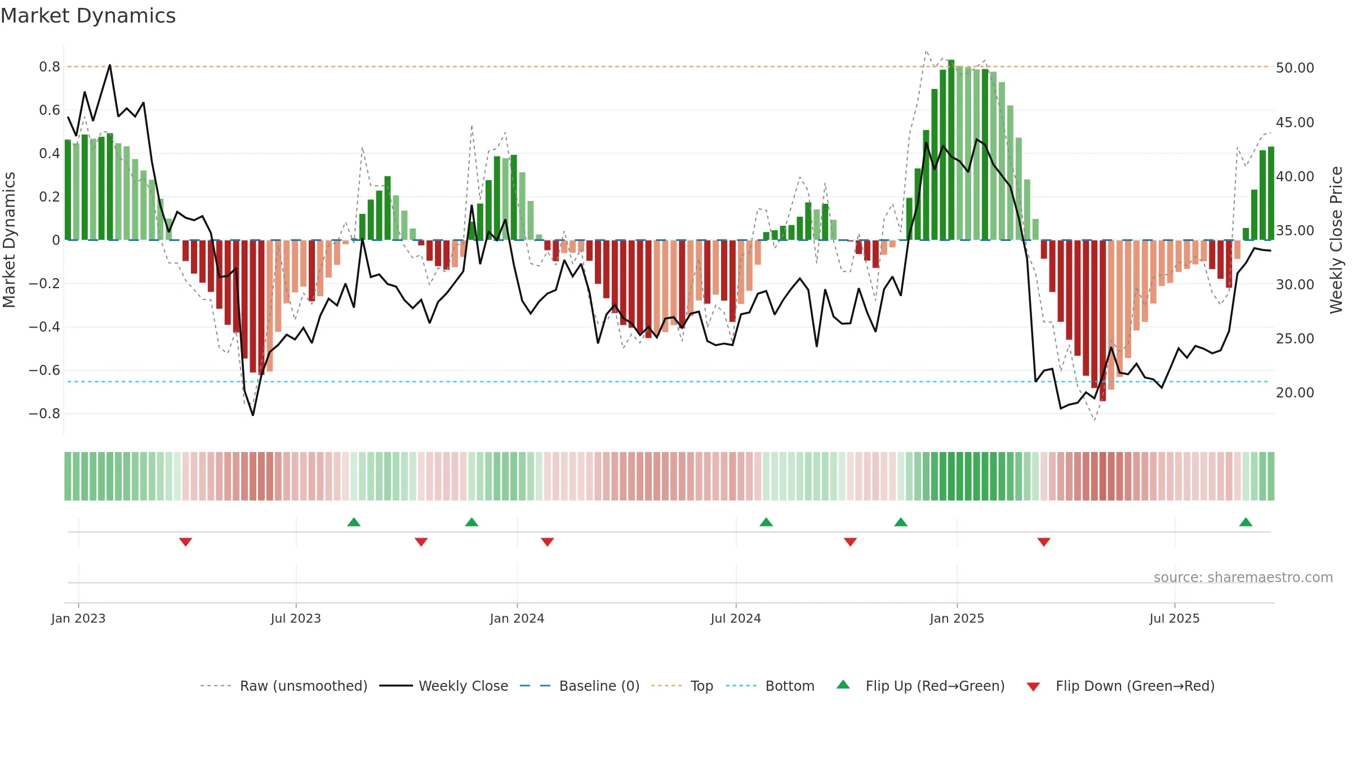This screenshot has width=1352, height=760.
Task: Click the Weekly Close Price axis title
Action: coord(1337,240)
